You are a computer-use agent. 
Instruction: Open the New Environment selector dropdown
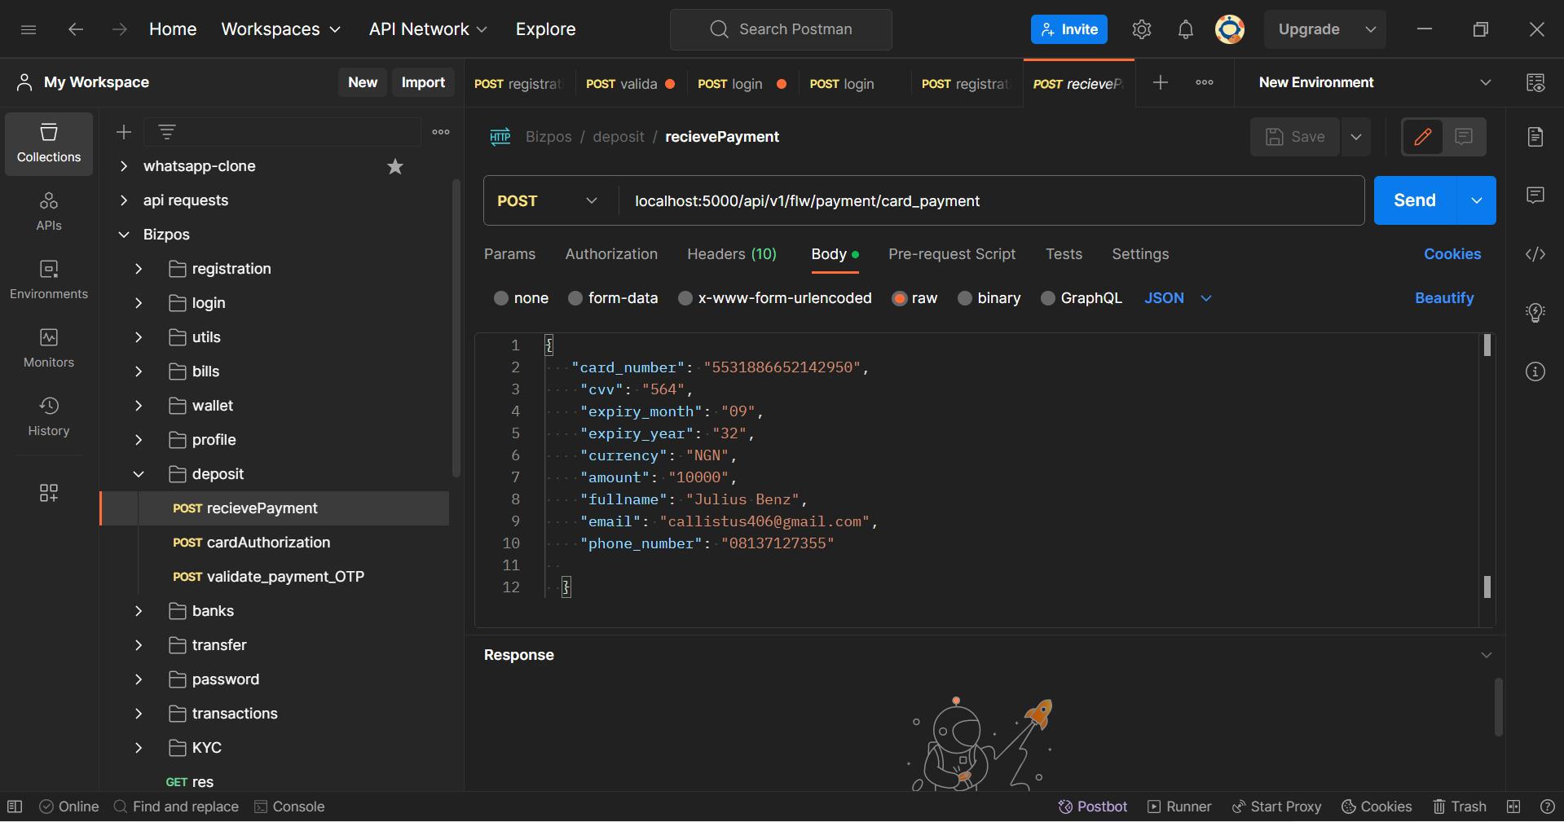coord(1376,82)
